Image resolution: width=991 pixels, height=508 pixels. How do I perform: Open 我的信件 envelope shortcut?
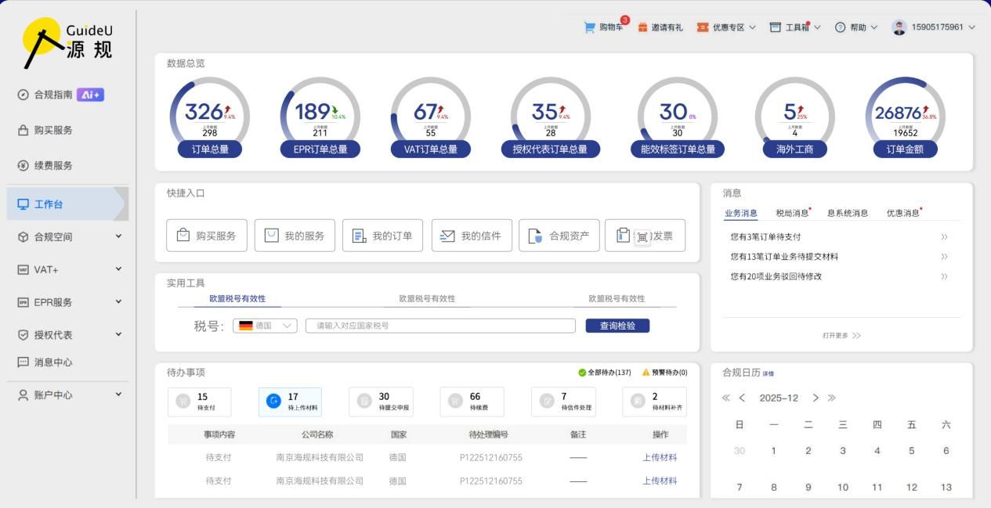click(x=448, y=236)
